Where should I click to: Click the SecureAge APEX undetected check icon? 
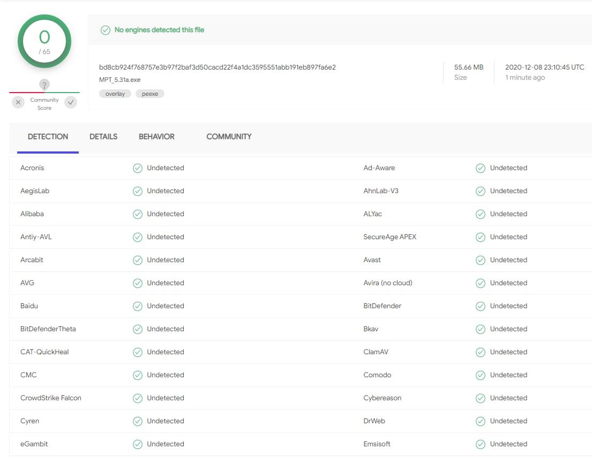click(480, 237)
